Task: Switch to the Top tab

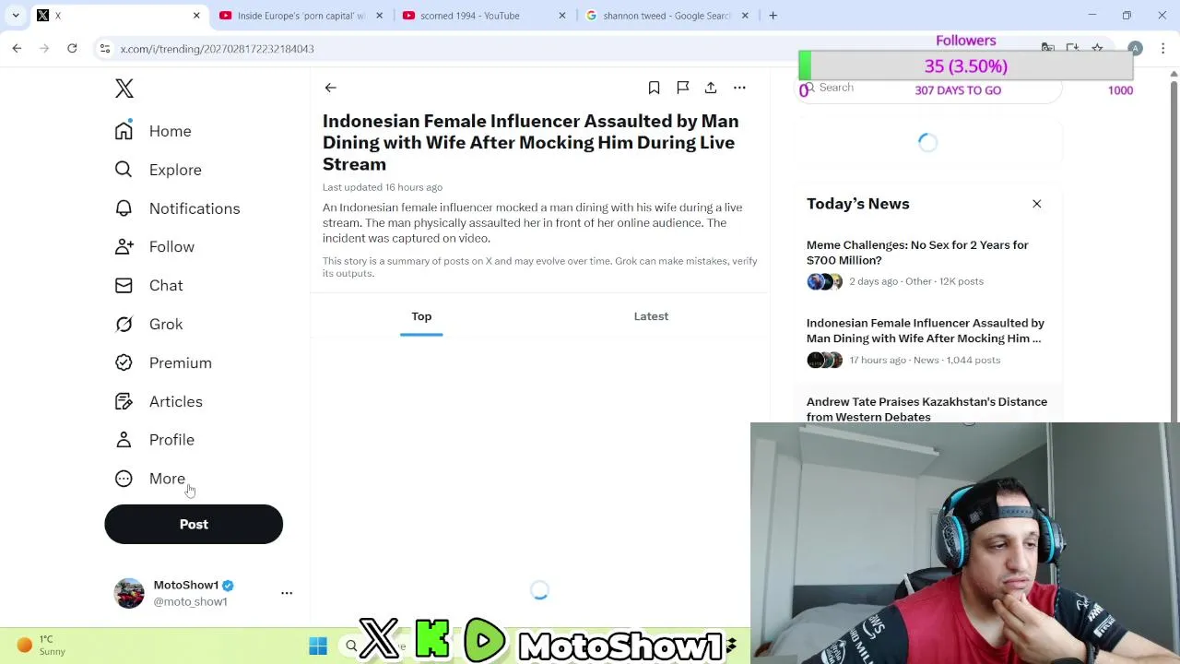Action: (421, 316)
